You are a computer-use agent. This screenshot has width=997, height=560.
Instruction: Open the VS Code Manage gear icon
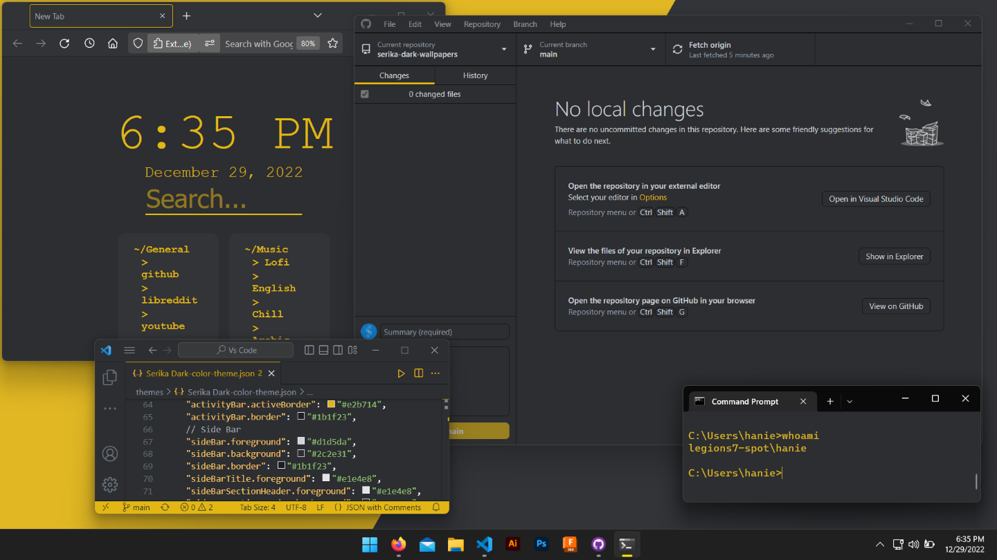click(x=109, y=485)
